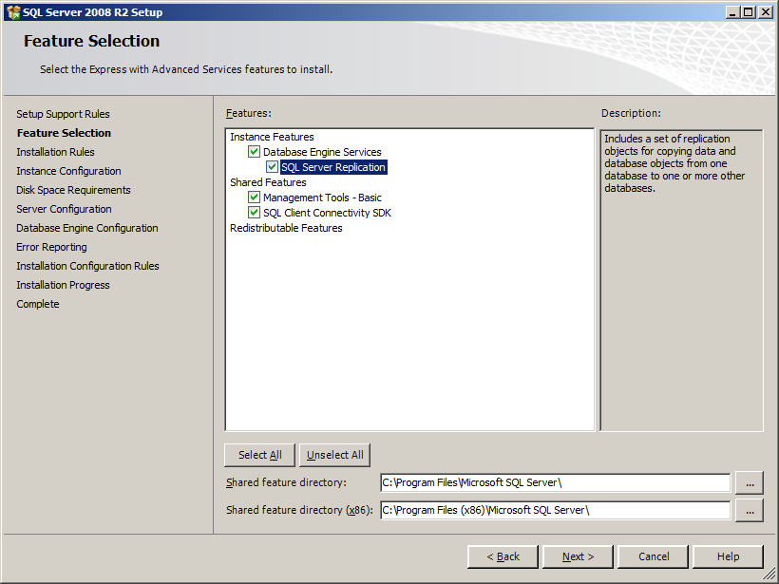Click the SQL Server setup title bar icon
Screen dimensions: 779x584
(13, 12)
